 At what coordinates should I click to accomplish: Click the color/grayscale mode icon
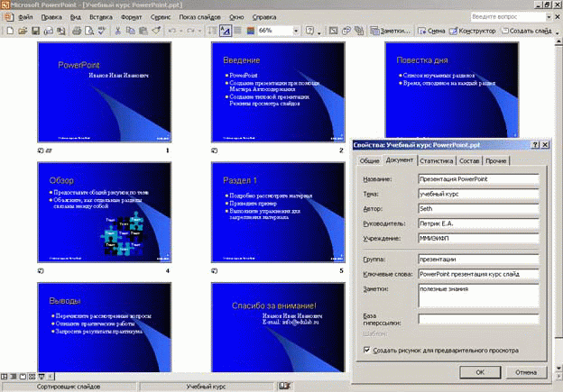pyautogui.click(x=251, y=31)
